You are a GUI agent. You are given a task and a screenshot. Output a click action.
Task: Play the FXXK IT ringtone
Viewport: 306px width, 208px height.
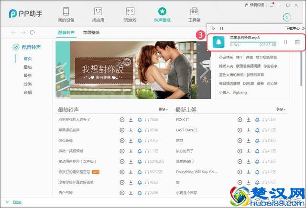coord(240,120)
